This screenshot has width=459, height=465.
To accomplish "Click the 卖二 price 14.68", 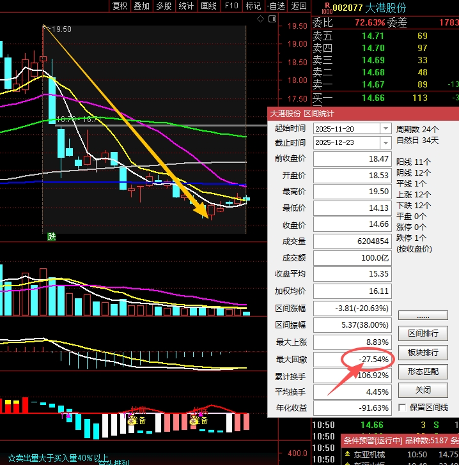I will point(373,72).
